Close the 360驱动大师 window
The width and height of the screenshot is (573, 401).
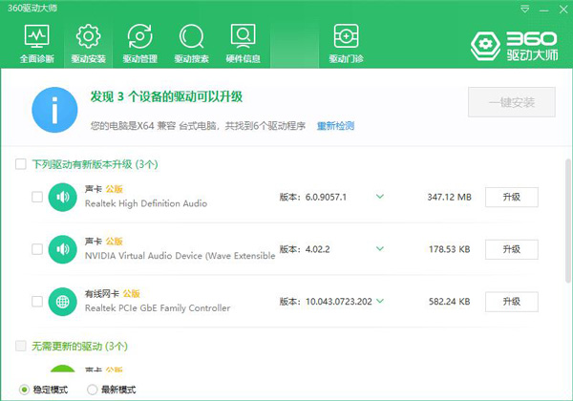click(x=563, y=10)
